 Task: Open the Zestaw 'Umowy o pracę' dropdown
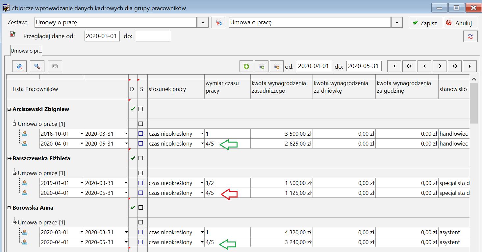tap(203, 23)
